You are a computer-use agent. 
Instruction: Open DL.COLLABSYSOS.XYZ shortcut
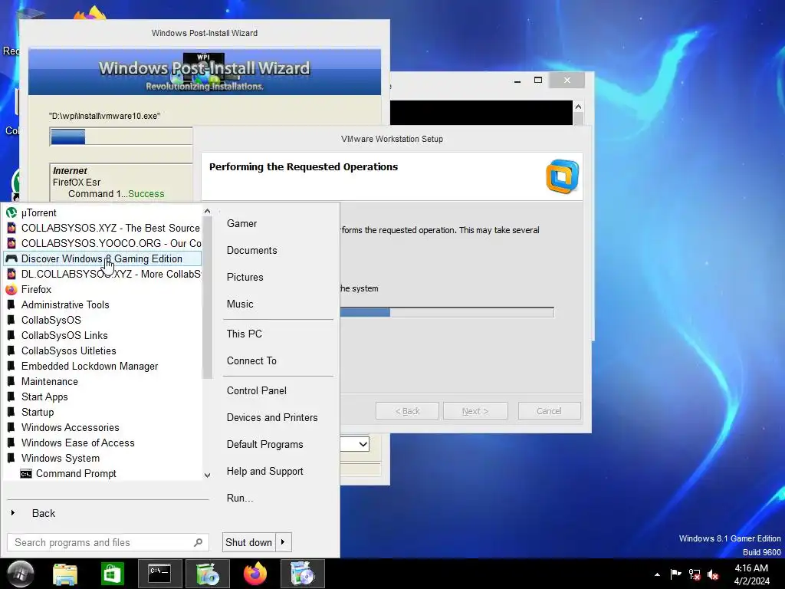tap(102, 274)
